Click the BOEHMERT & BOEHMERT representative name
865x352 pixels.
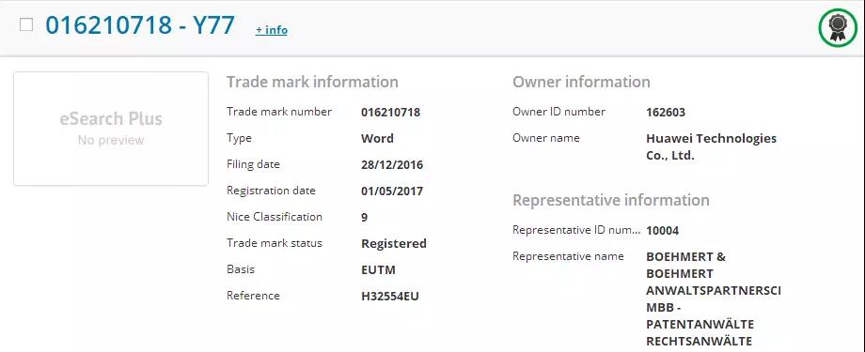tap(714, 299)
